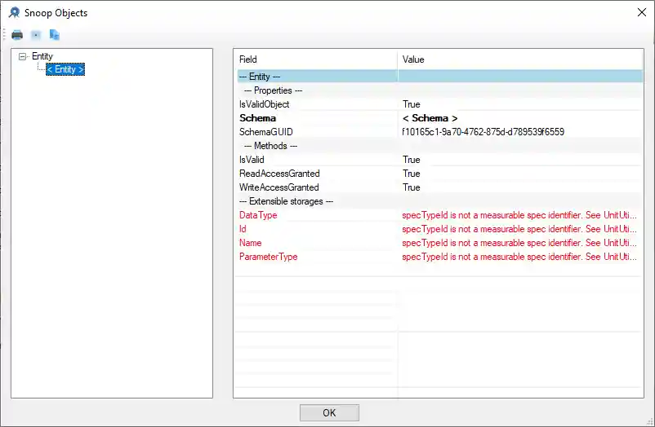Click the ReadAccessGranted method row
This screenshot has height=427, width=655.
(279, 174)
